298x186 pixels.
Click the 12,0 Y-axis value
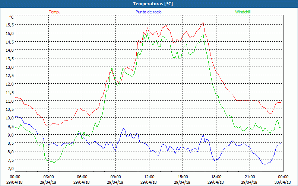(x=10, y=84)
